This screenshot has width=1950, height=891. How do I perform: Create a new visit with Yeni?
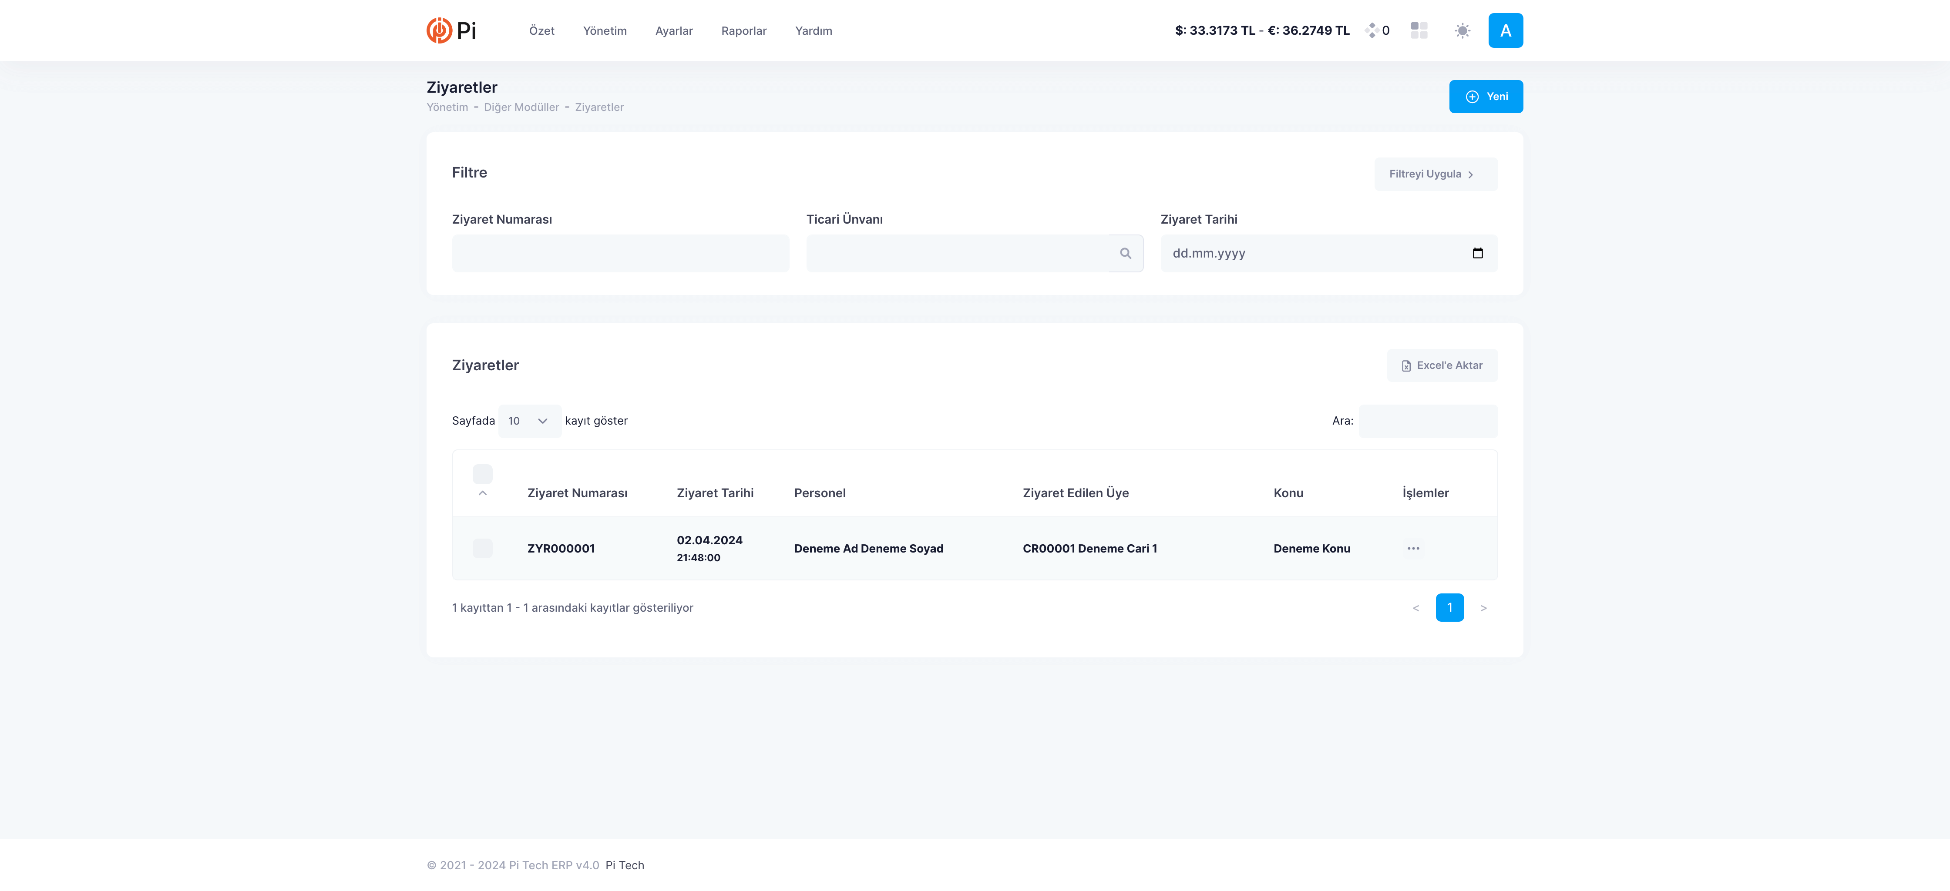tap(1485, 97)
